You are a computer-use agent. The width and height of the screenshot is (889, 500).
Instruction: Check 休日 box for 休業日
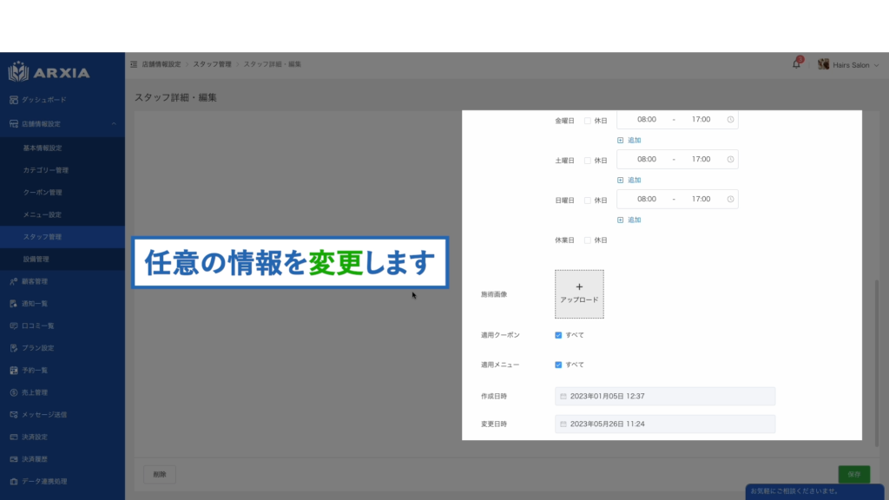coord(588,240)
